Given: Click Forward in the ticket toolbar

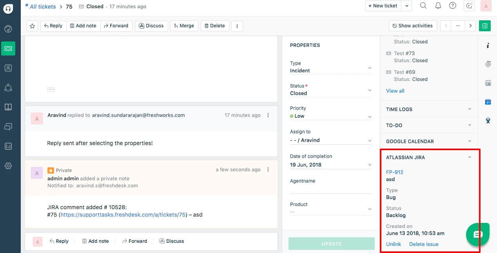Looking at the screenshot, I should [116, 26].
